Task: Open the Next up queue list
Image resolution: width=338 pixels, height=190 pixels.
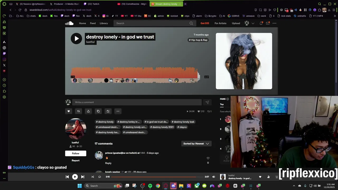Action: (277, 177)
